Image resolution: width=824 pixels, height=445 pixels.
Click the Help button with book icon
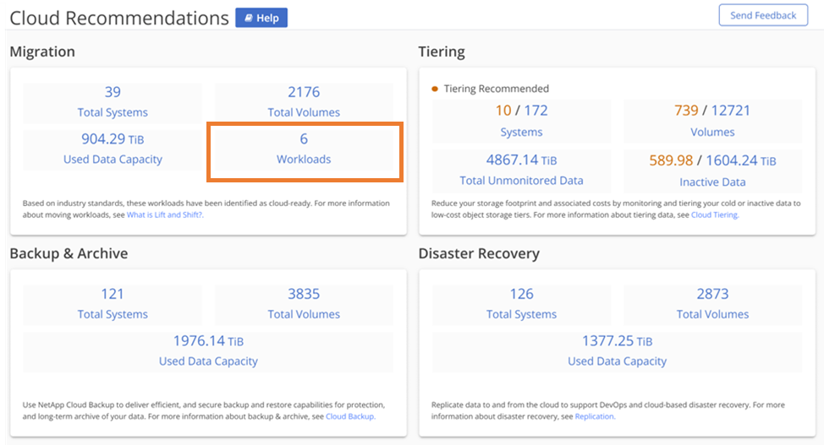click(261, 18)
